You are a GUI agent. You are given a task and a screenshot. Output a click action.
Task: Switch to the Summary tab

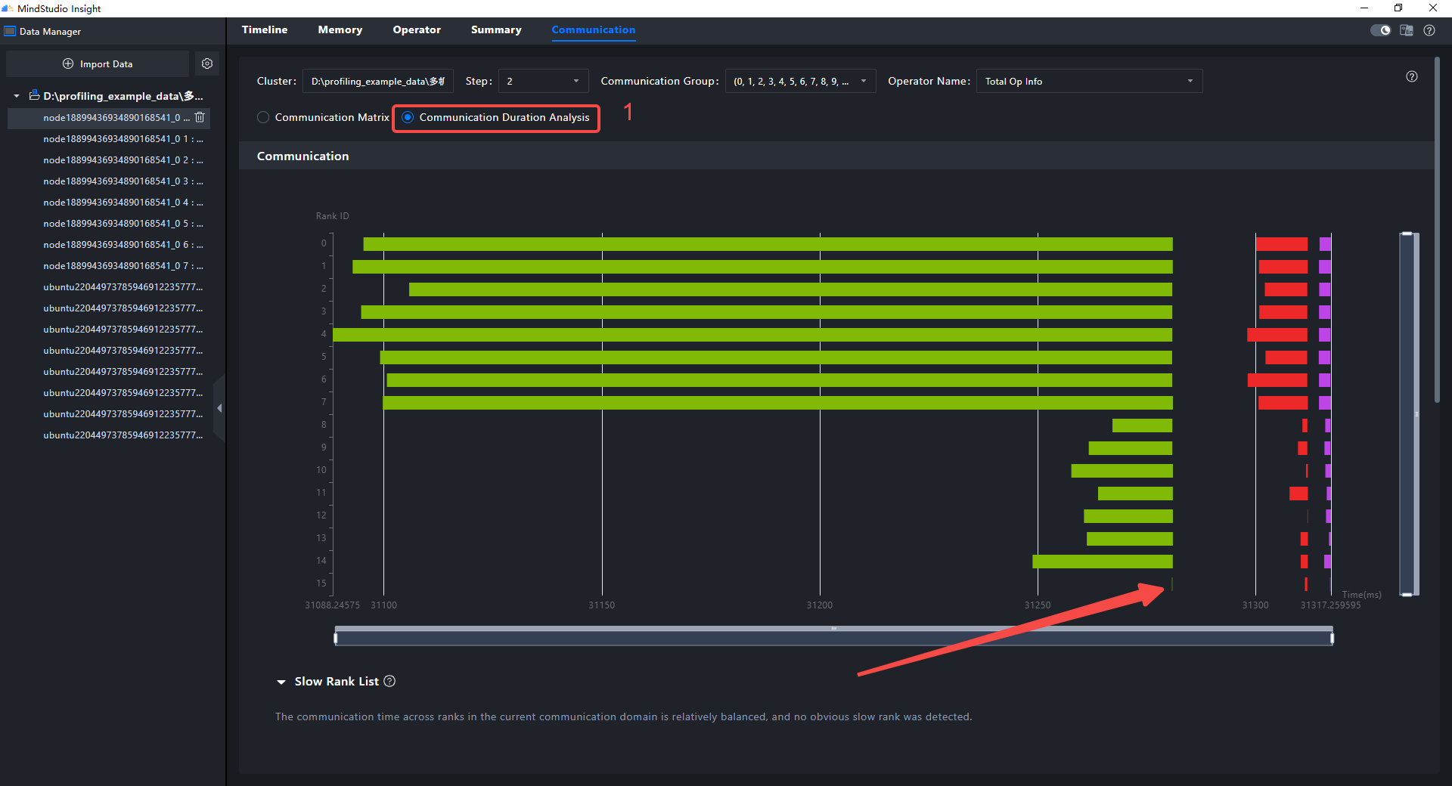click(x=496, y=29)
